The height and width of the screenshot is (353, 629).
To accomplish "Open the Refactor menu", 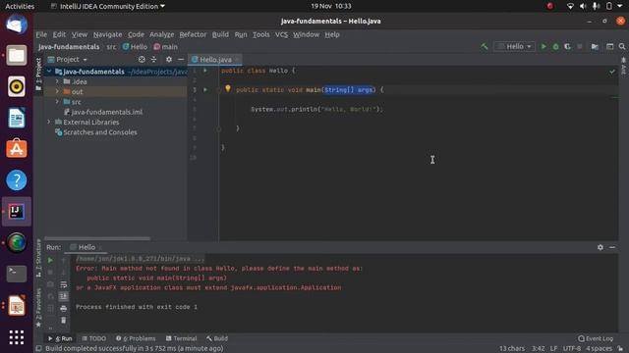I will 193,35.
